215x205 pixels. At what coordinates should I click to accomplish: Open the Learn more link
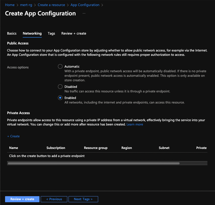[135, 124]
